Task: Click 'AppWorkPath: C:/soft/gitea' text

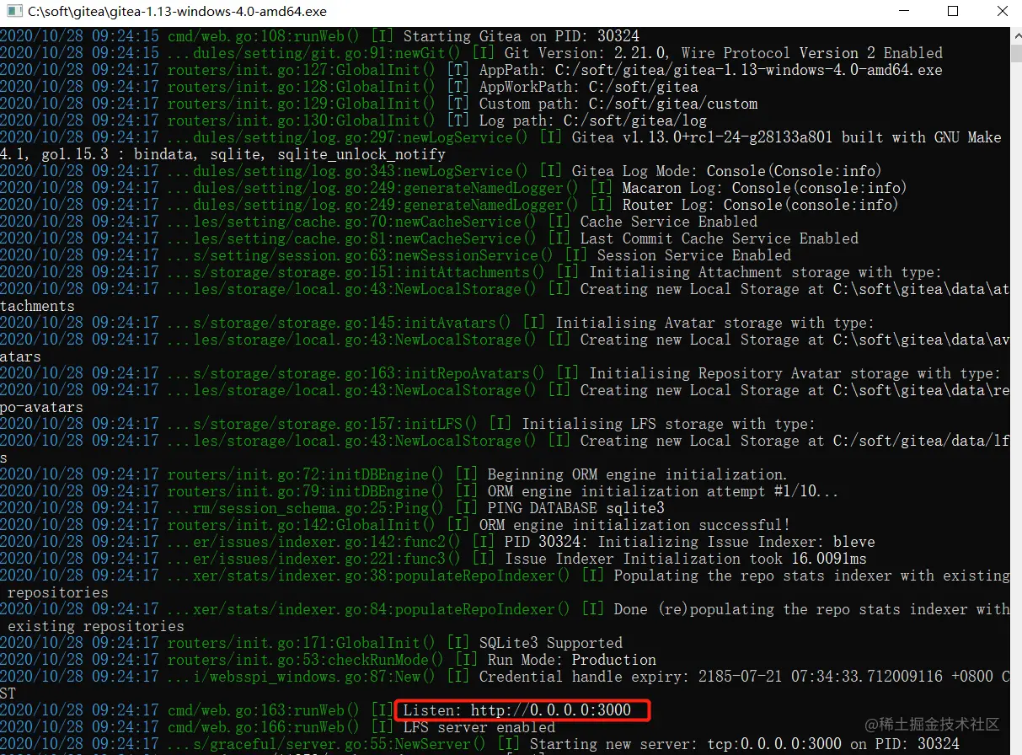Action: coord(588,87)
